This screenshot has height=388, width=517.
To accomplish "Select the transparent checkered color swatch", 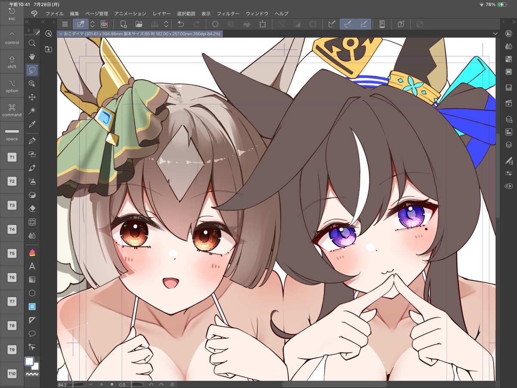I will tap(32, 374).
